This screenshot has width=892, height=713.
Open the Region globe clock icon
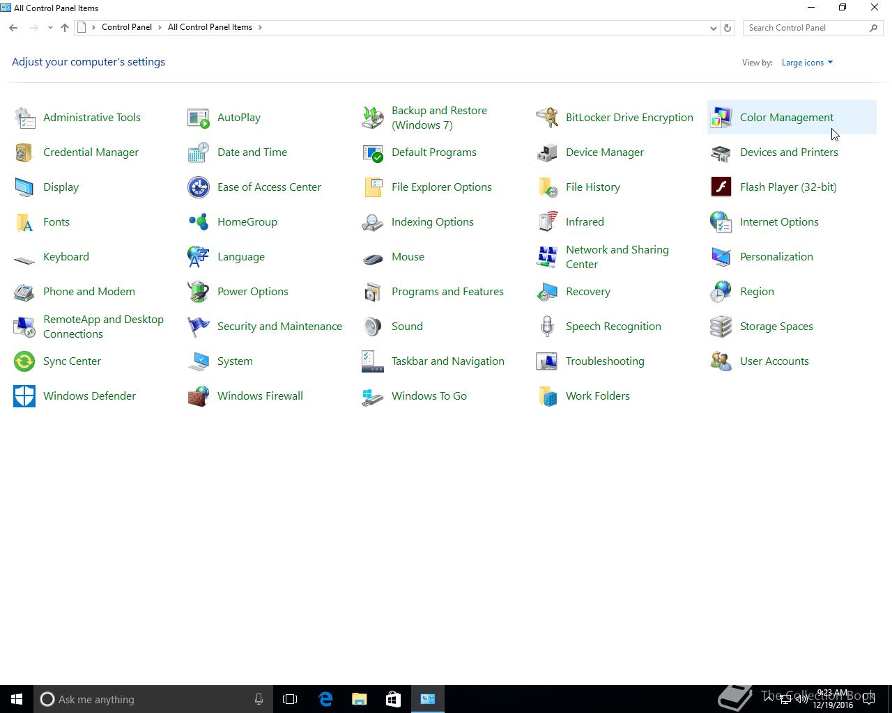(x=721, y=292)
